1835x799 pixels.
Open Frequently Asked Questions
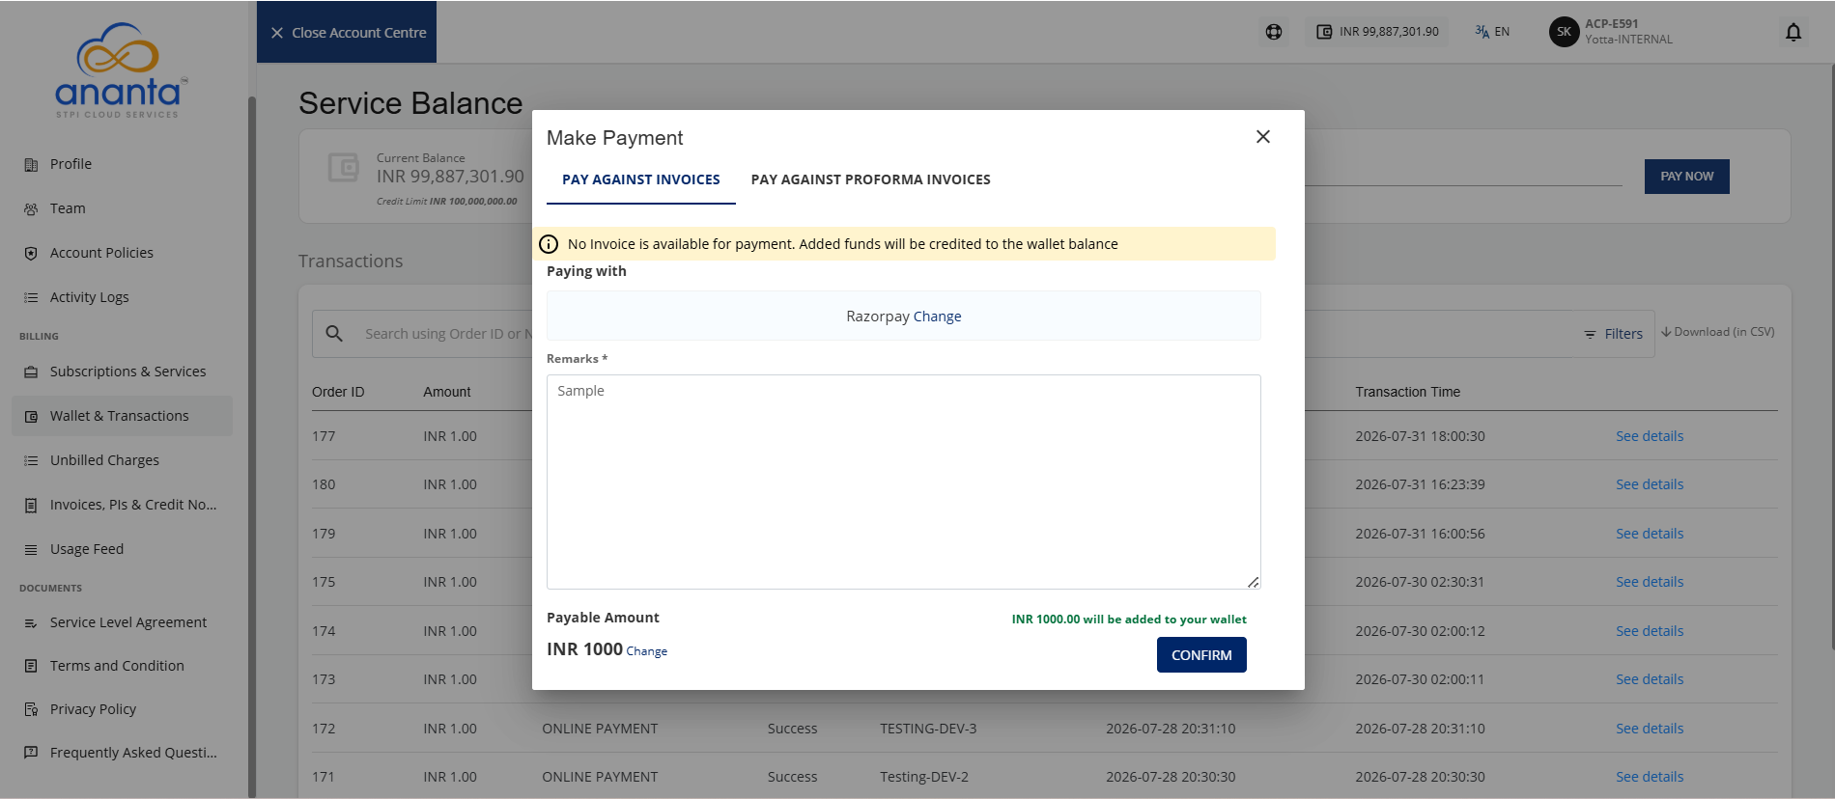click(122, 753)
